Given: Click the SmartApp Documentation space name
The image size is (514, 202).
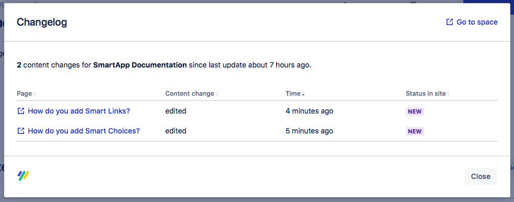Looking at the screenshot, I should (140, 65).
